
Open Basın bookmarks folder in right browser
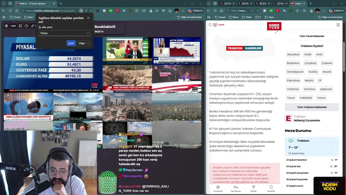click(x=234, y=17)
